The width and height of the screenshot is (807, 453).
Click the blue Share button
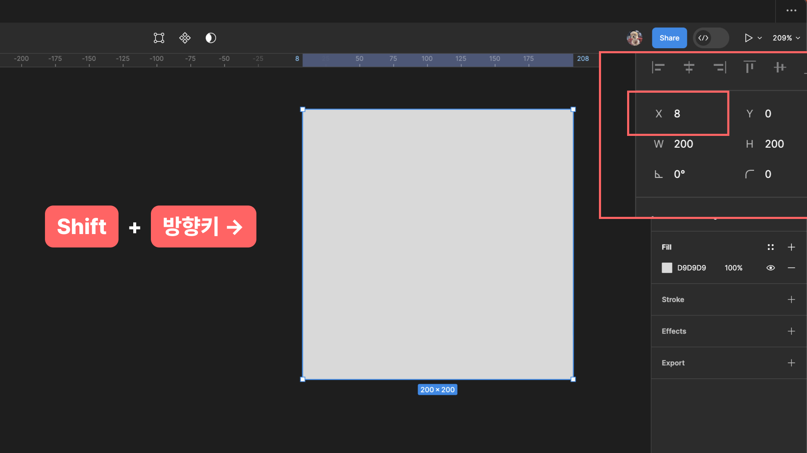click(x=669, y=38)
